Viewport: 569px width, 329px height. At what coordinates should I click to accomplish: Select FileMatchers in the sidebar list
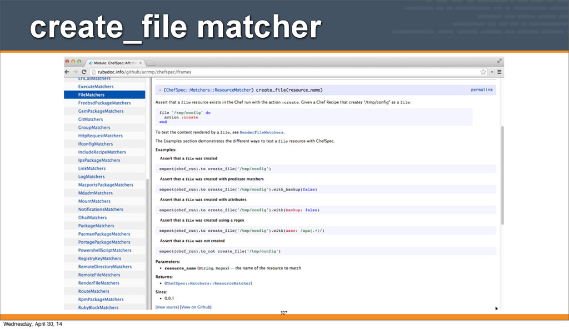coord(91,95)
